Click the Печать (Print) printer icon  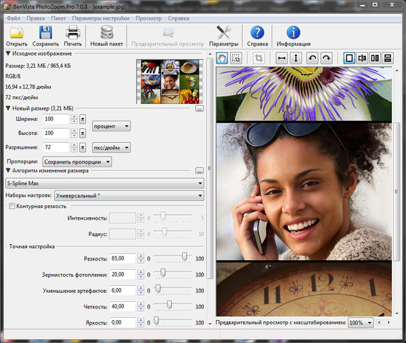[72, 33]
